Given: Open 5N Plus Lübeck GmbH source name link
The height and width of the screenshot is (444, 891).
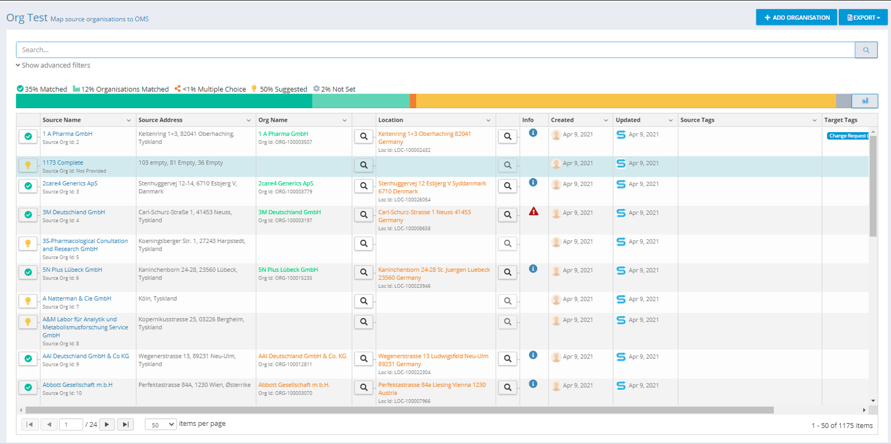Looking at the screenshot, I should pyautogui.click(x=72, y=270).
